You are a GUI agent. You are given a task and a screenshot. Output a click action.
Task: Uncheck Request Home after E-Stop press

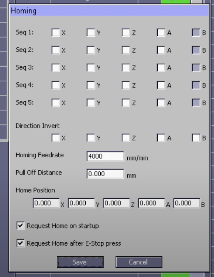tap(20, 243)
